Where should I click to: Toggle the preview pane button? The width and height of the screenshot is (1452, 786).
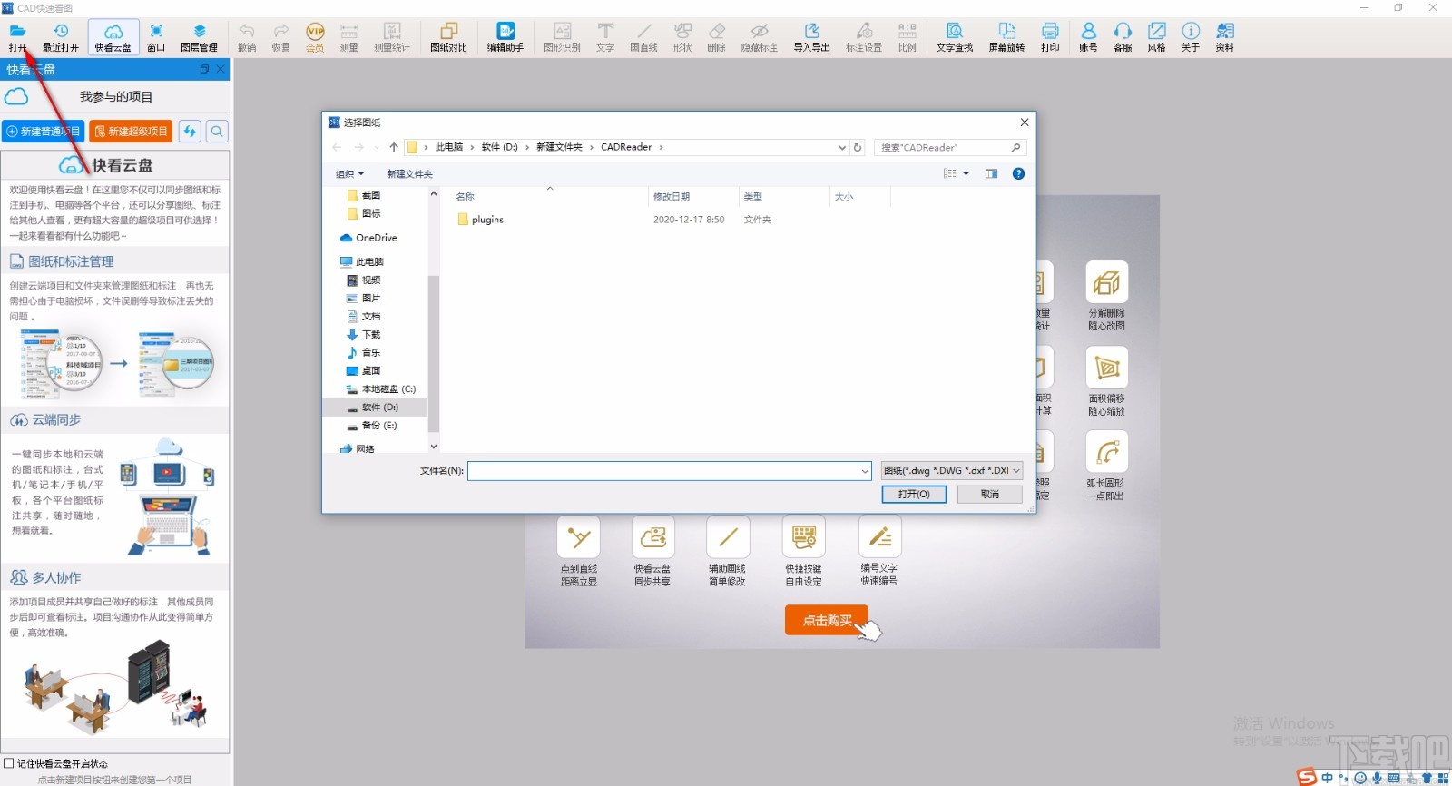[991, 173]
